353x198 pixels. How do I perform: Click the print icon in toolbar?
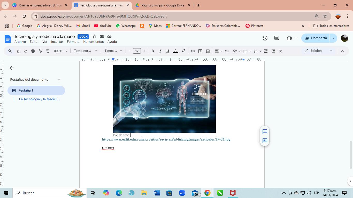(33, 51)
